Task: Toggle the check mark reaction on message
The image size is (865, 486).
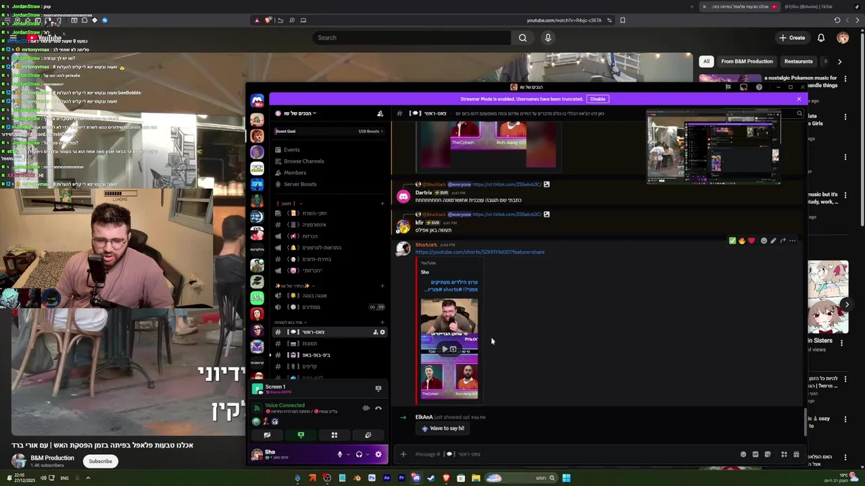Action: pos(733,241)
